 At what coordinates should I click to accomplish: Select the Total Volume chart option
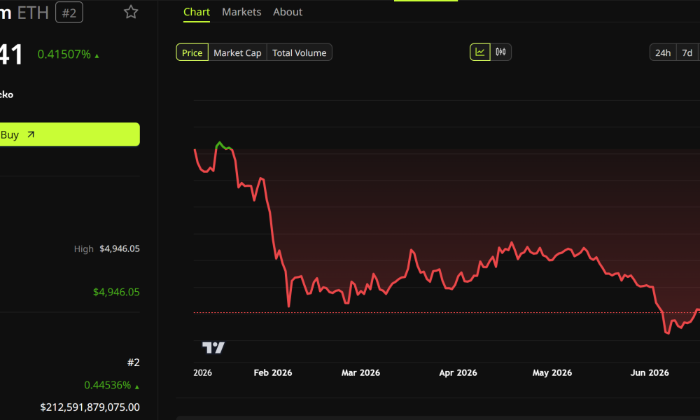coord(299,52)
